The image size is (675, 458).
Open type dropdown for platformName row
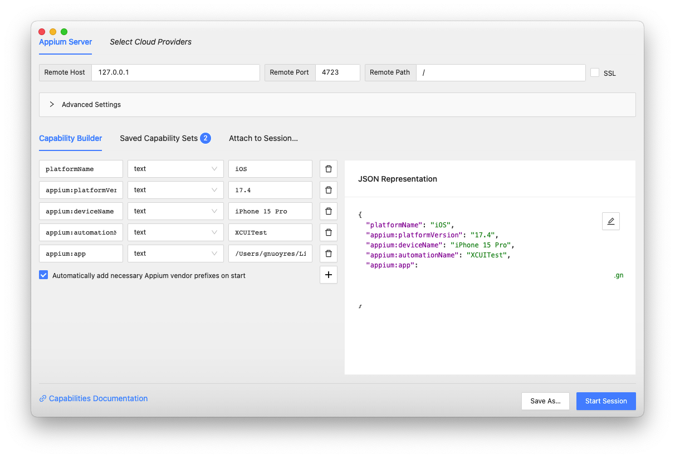click(175, 169)
